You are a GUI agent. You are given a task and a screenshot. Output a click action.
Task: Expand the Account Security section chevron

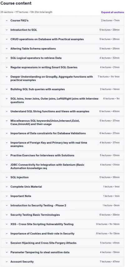pyautogui.click(x=7, y=262)
